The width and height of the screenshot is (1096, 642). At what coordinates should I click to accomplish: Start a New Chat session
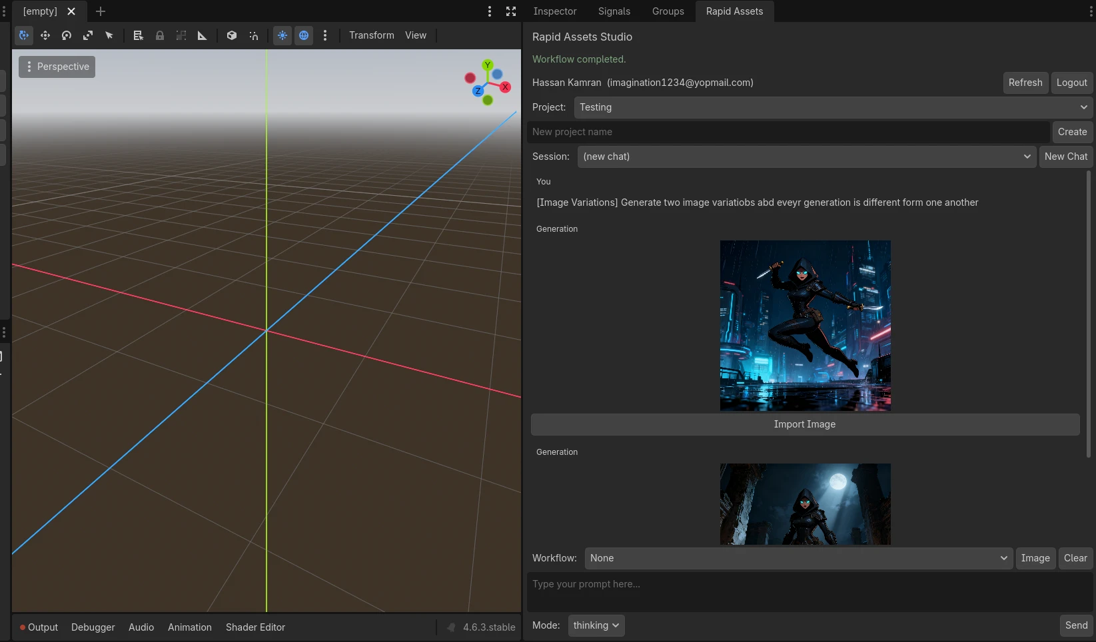[1066, 157]
